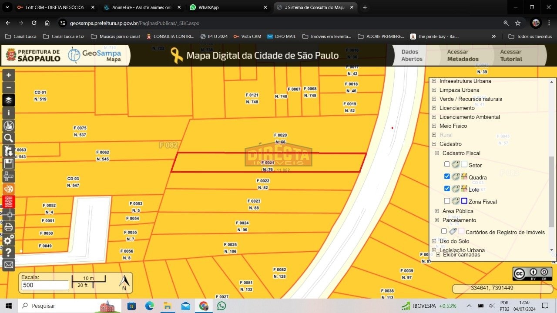Click the Zona Fiscal blue square swatch
Screen dimensions: 557x313
tap(464, 201)
